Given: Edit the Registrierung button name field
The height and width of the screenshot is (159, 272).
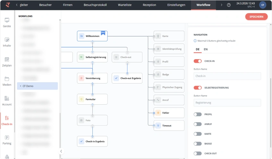Looking at the screenshot, I should (x=227, y=103).
